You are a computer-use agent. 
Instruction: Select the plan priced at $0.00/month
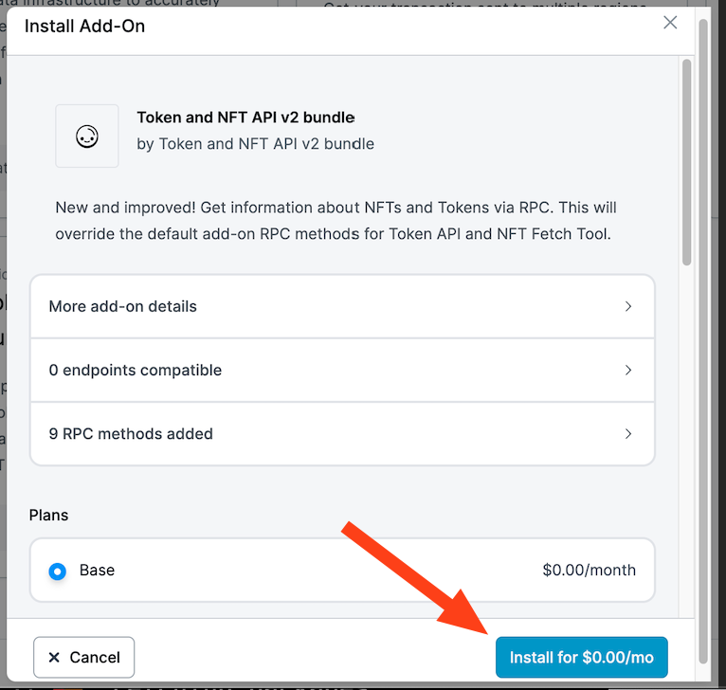click(342, 570)
